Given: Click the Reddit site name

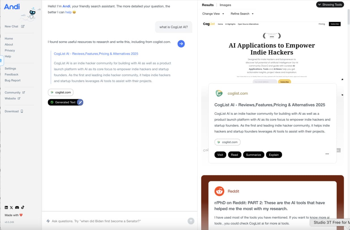Looking at the screenshot, I should click(x=233, y=191).
